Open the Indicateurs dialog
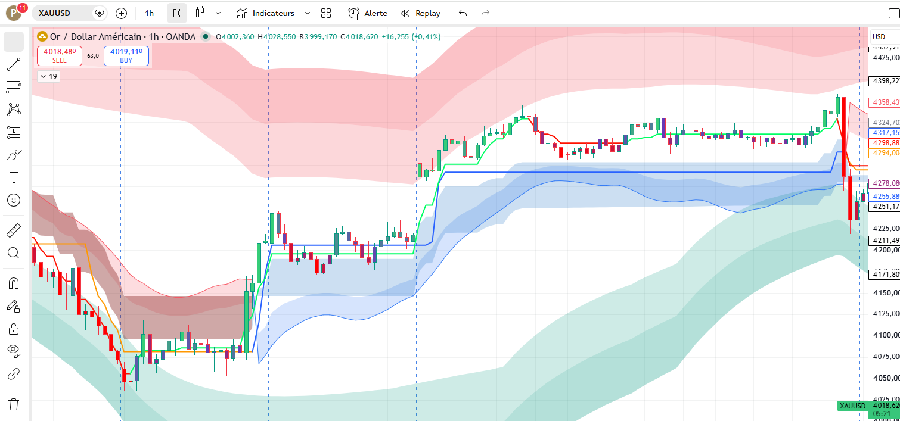The image size is (900, 421). point(265,13)
